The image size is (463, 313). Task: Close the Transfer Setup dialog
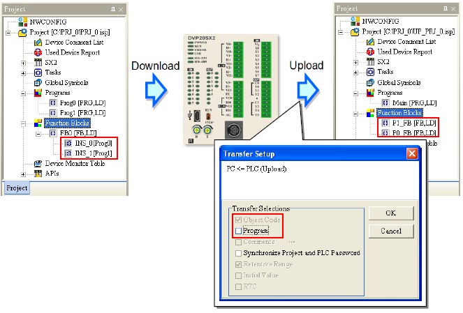tap(411, 153)
